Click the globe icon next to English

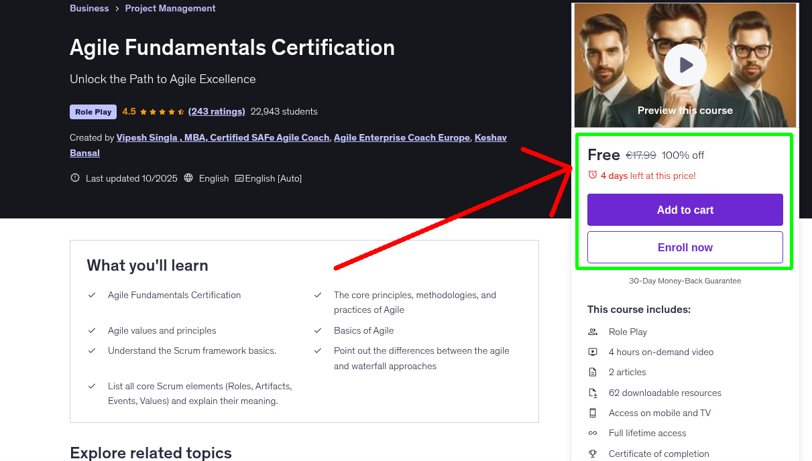(190, 178)
